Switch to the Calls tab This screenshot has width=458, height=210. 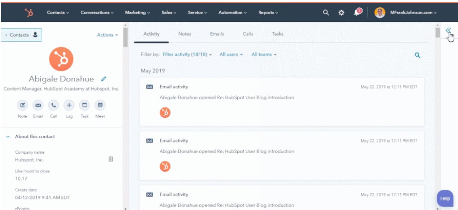click(248, 34)
